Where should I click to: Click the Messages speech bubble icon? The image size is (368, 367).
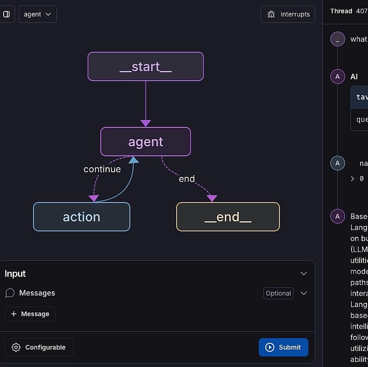click(10, 293)
